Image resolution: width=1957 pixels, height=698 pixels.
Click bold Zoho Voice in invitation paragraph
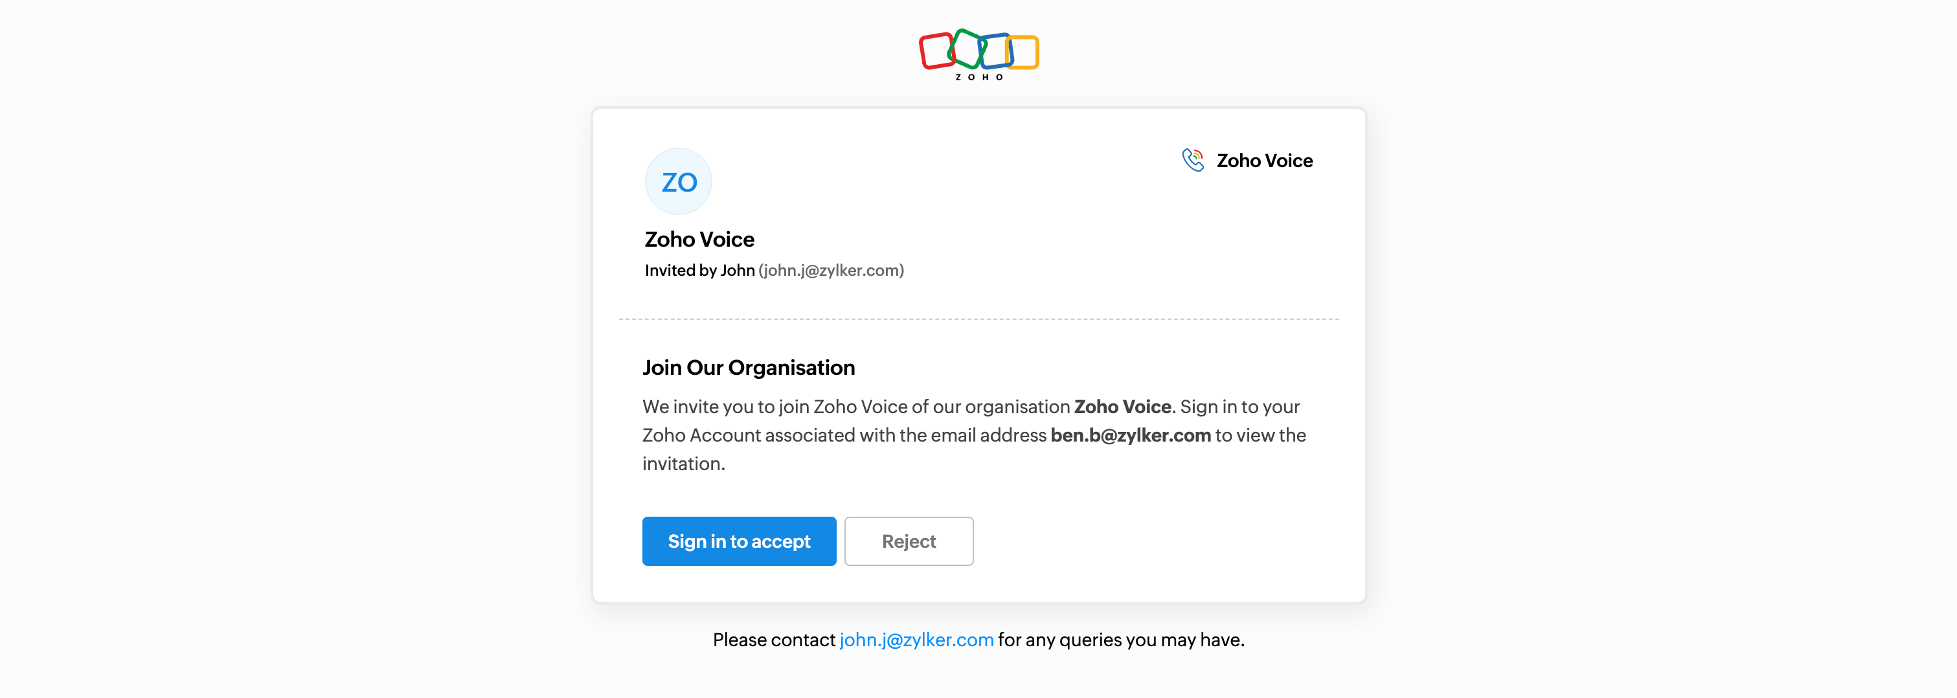(x=1122, y=407)
